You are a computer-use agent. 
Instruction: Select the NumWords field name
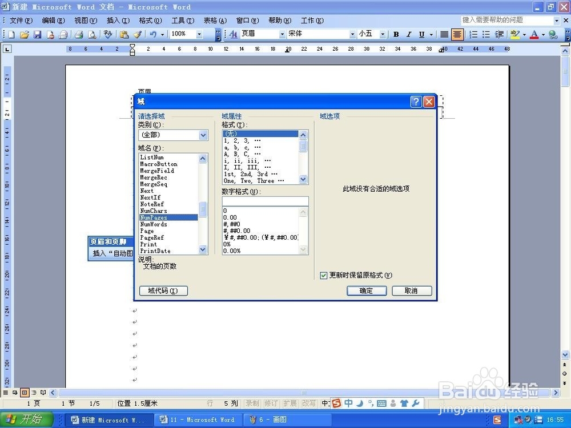pos(169,224)
